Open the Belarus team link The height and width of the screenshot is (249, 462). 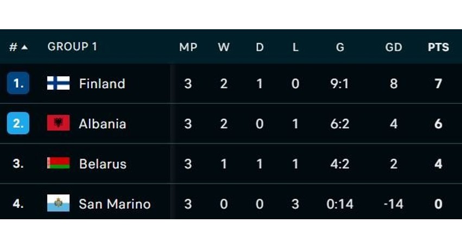point(103,163)
